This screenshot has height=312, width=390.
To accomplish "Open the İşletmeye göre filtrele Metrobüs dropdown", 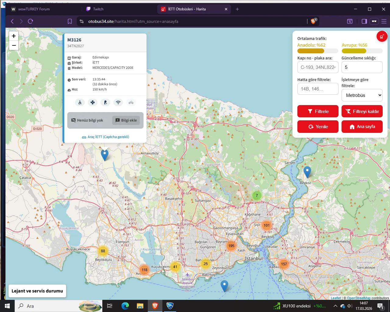I will pyautogui.click(x=362, y=95).
